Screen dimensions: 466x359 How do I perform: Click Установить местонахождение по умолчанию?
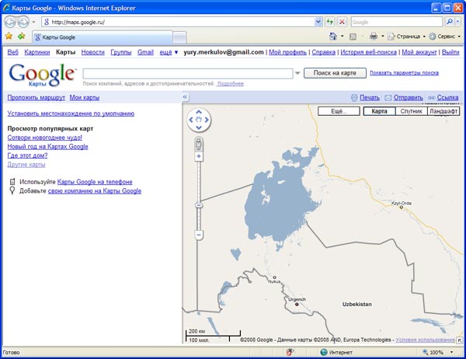[71, 113]
